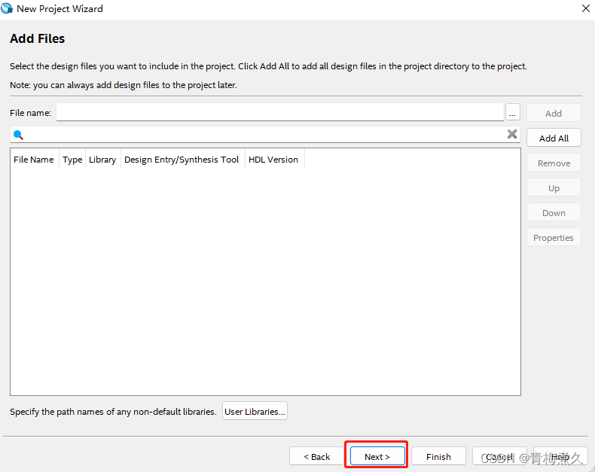This screenshot has width=595, height=472.
Task: Click HDL Version column header
Action: point(273,160)
